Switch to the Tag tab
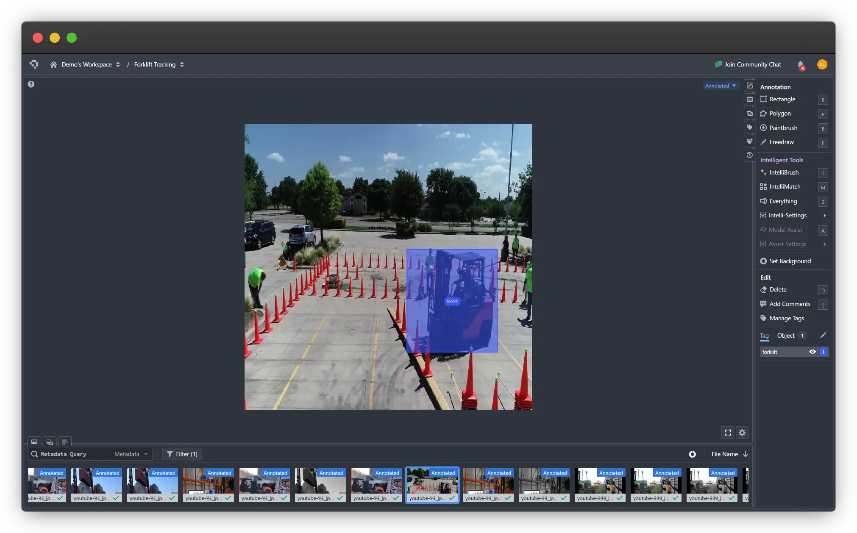The width and height of the screenshot is (857, 533). (764, 336)
